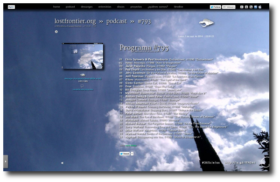Click the play button under the heading
The width and height of the screenshot is (280, 182).
[x=56, y=32]
